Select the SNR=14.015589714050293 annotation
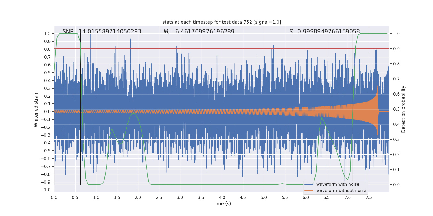433x216 pixels. click(102, 32)
